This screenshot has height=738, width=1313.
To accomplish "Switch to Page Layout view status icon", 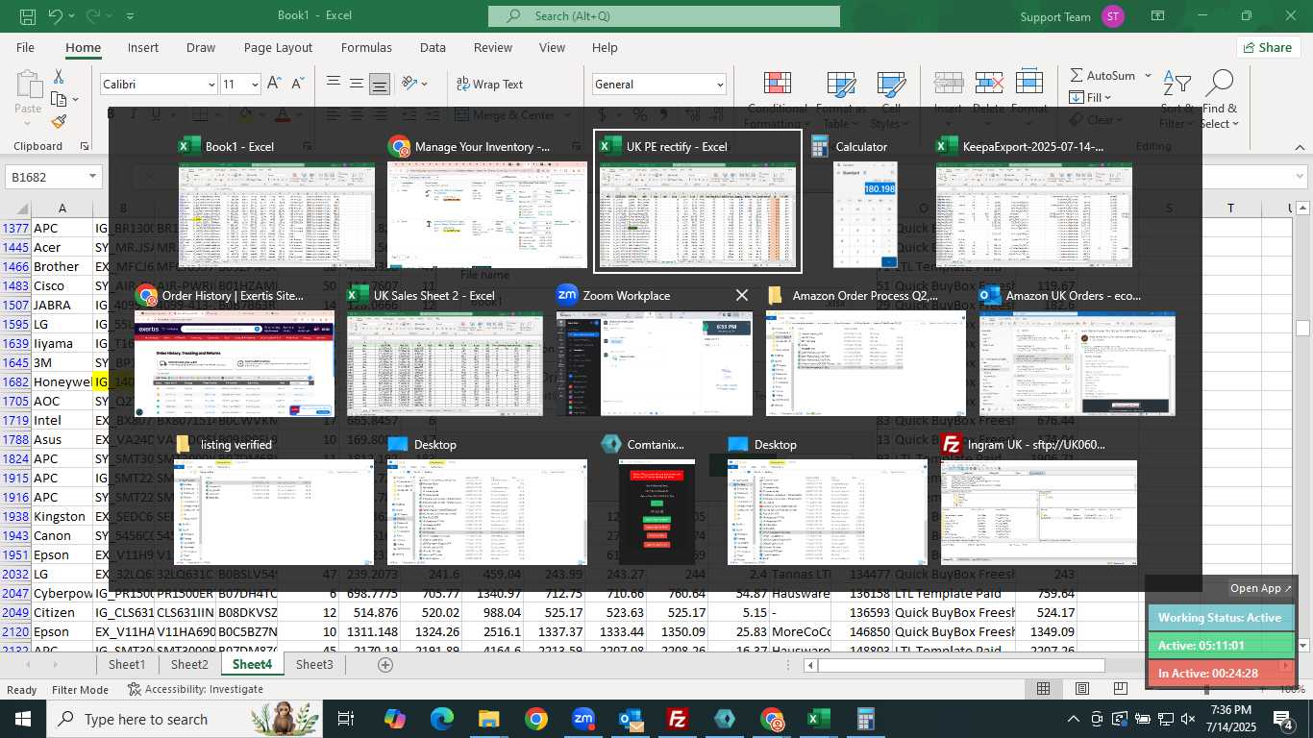I will [1082, 689].
